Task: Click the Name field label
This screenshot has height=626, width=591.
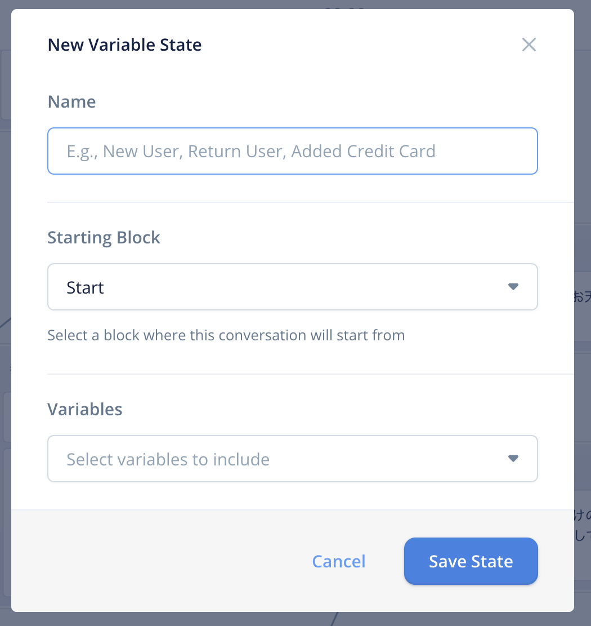Action: tap(72, 102)
